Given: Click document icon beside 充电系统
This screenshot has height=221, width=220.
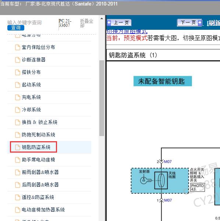Looking at the screenshot, I should click(x=18, y=97).
